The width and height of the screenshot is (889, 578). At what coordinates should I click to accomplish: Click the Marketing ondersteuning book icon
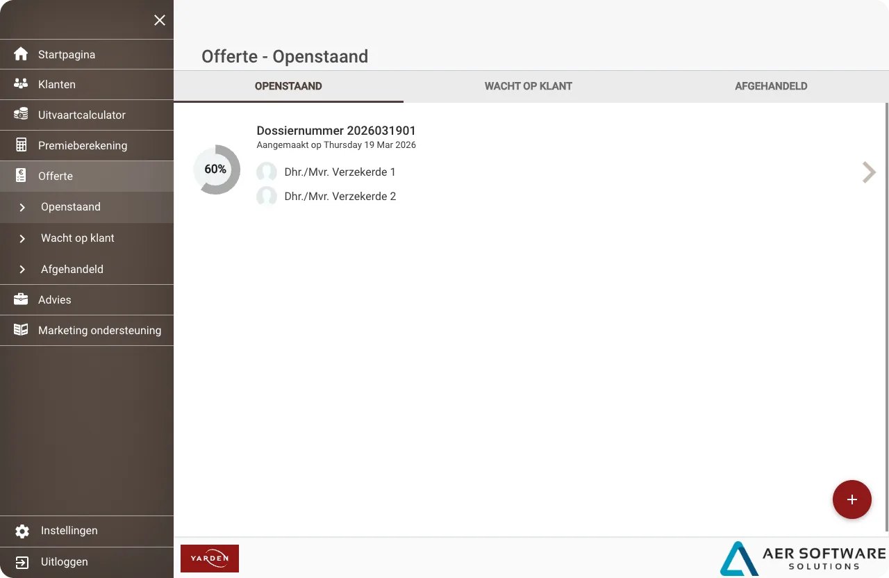pos(21,330)
